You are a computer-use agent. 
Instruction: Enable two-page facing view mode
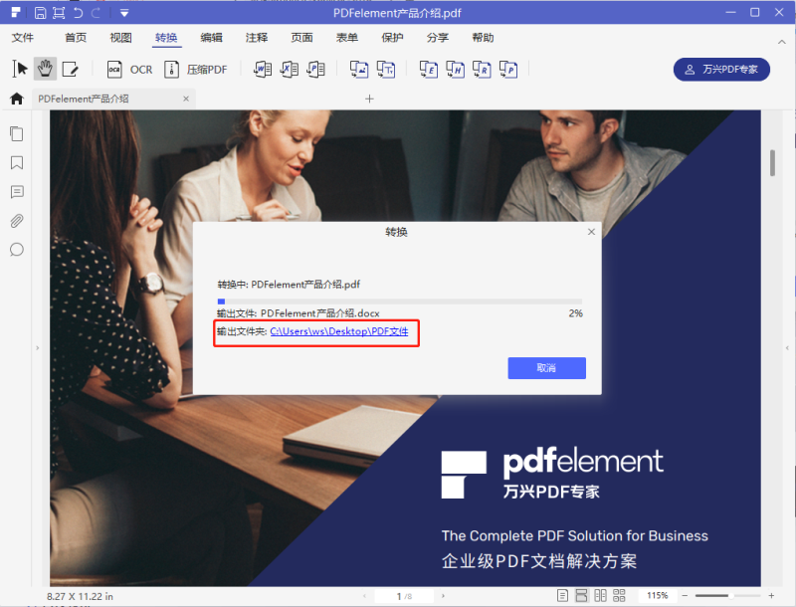(601, 596)
